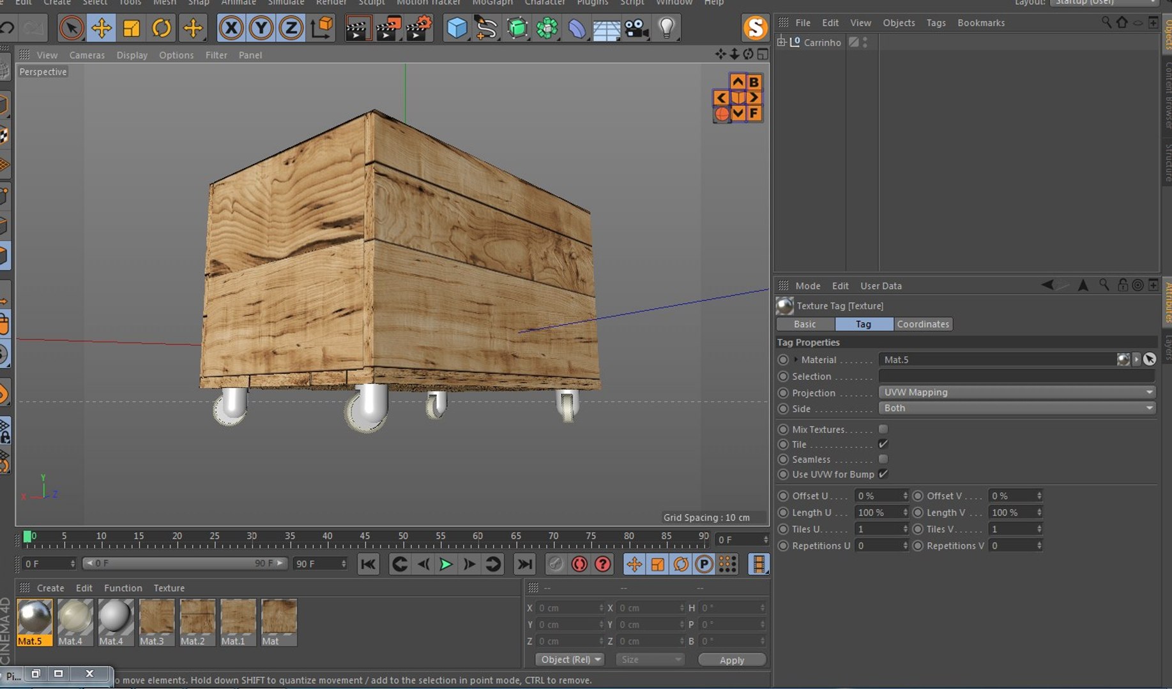Open the viewport Display menu
Viewport: 1172px width, 689px height.
132,55
